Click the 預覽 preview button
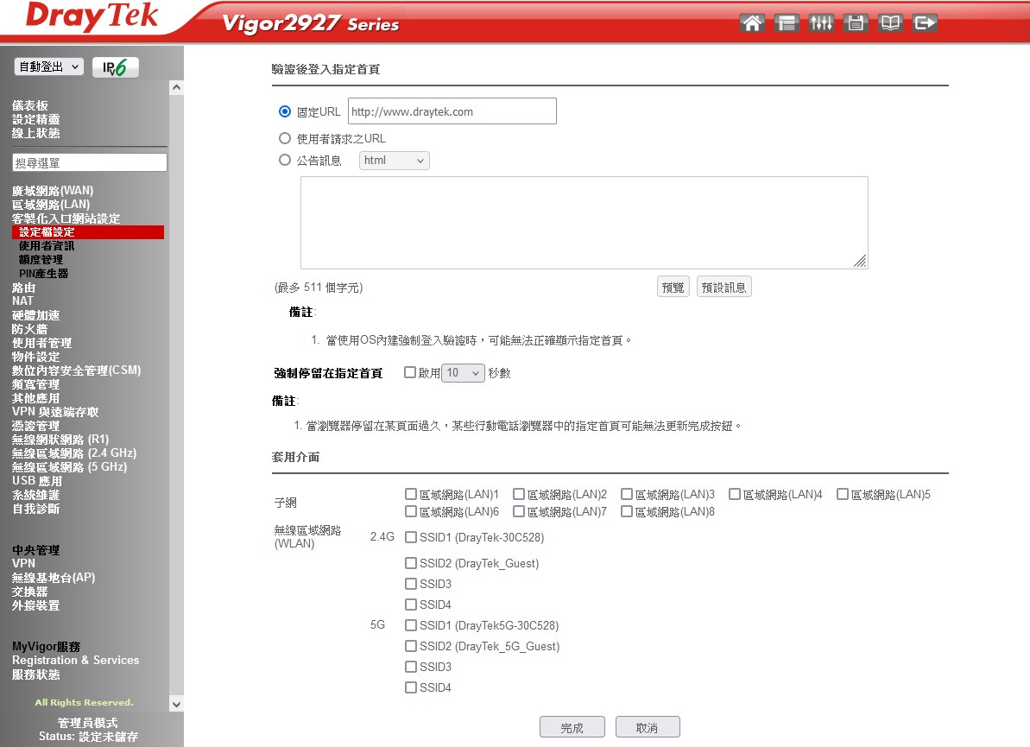 pos(673,288)
